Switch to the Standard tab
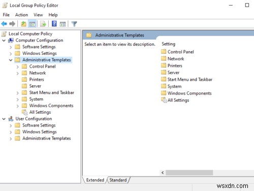 pyautogui.click(x=118, y=180)
